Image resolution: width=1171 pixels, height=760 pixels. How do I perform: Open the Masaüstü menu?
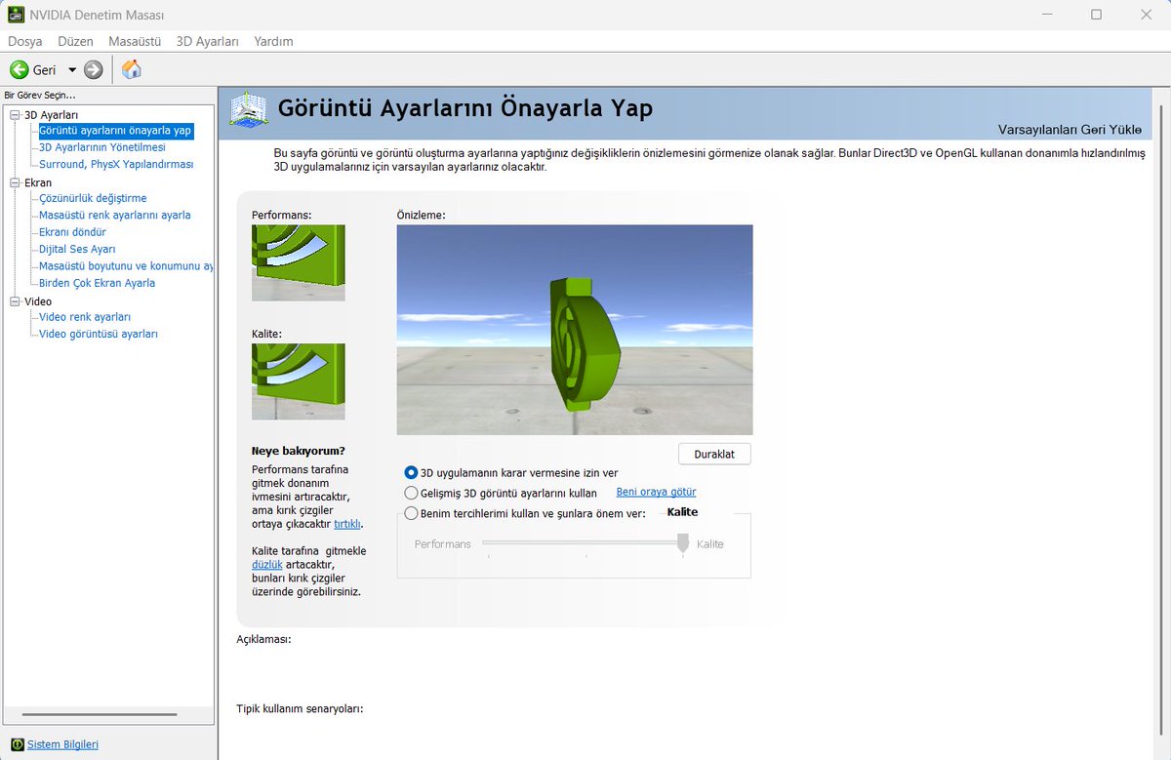tap(135, 41)
